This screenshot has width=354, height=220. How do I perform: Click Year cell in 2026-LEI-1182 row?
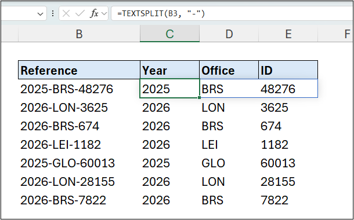pos(169,144)
